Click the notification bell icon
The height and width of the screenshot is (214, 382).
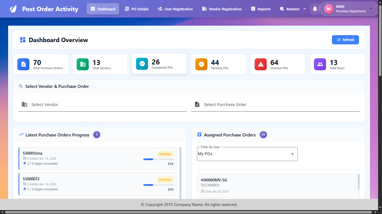click(x=315, y=9)
